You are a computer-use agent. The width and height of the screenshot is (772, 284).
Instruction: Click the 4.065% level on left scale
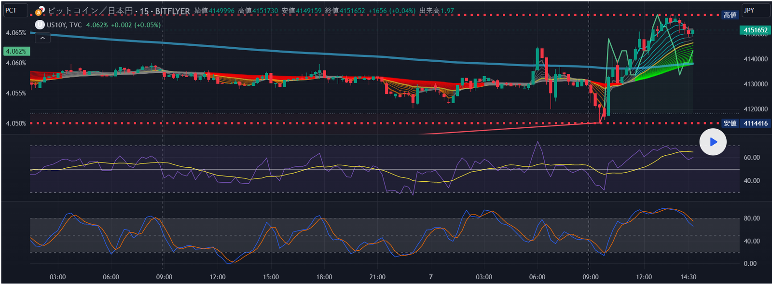point(16,33)
